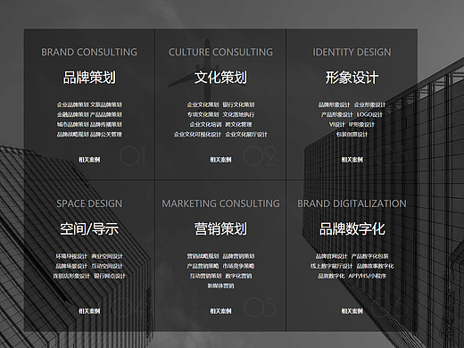This screenshot has width=464, height=348.
Task: Click 品牌营销策划 service text
Action: pyautogui.click(x=238, y=256)
